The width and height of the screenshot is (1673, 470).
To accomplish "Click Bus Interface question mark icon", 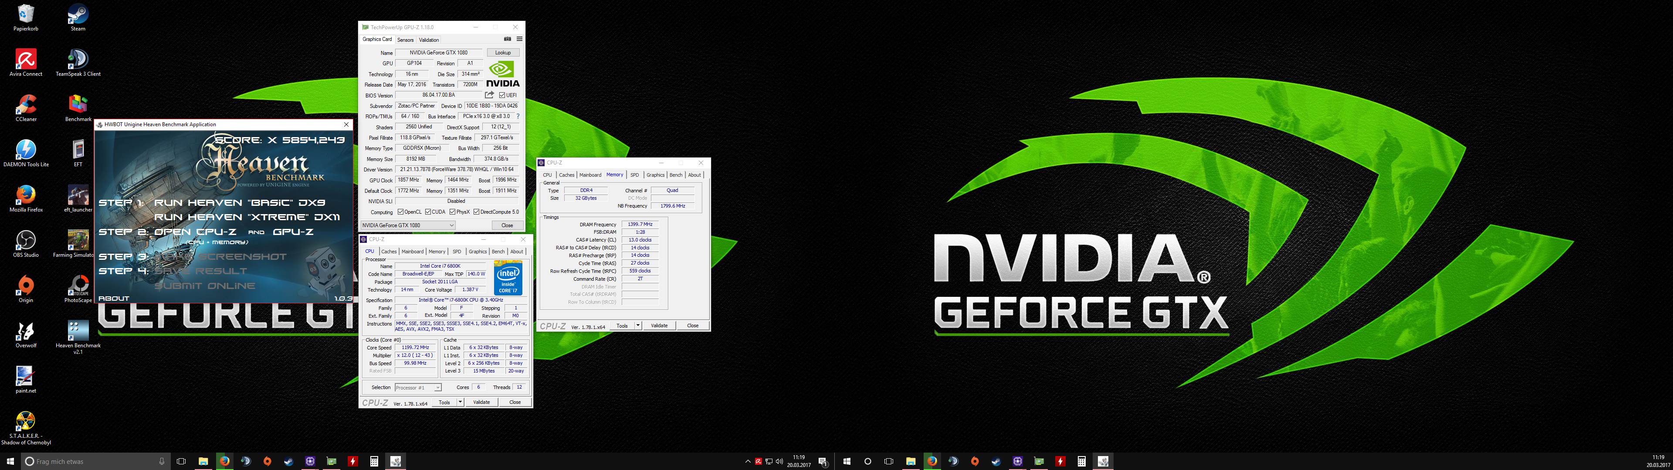I will coord(518,116).
